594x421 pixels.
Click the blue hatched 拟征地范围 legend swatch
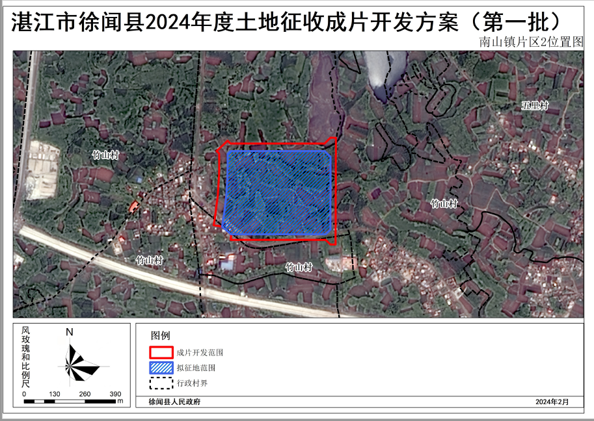161,368
